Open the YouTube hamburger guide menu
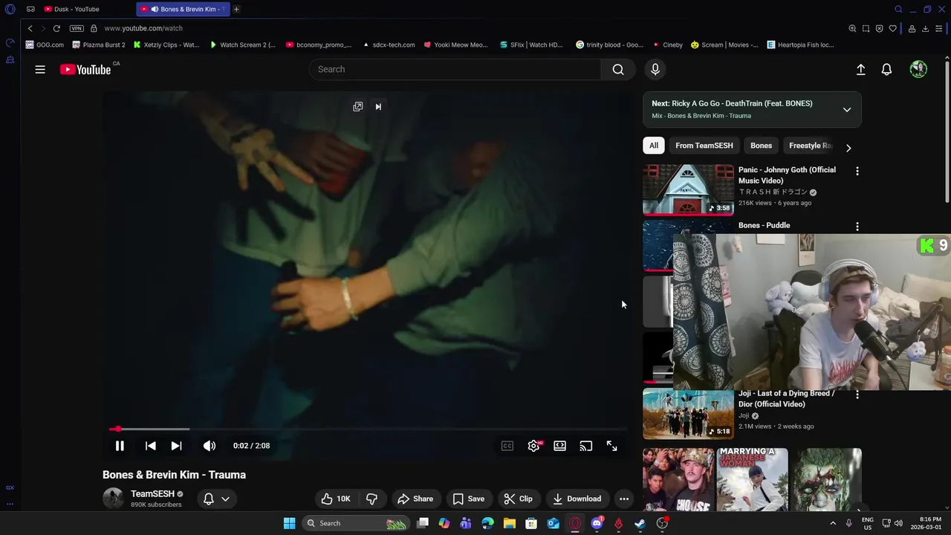Image resolution: width=951 pixels, height=535 pixels. [40, 69]
